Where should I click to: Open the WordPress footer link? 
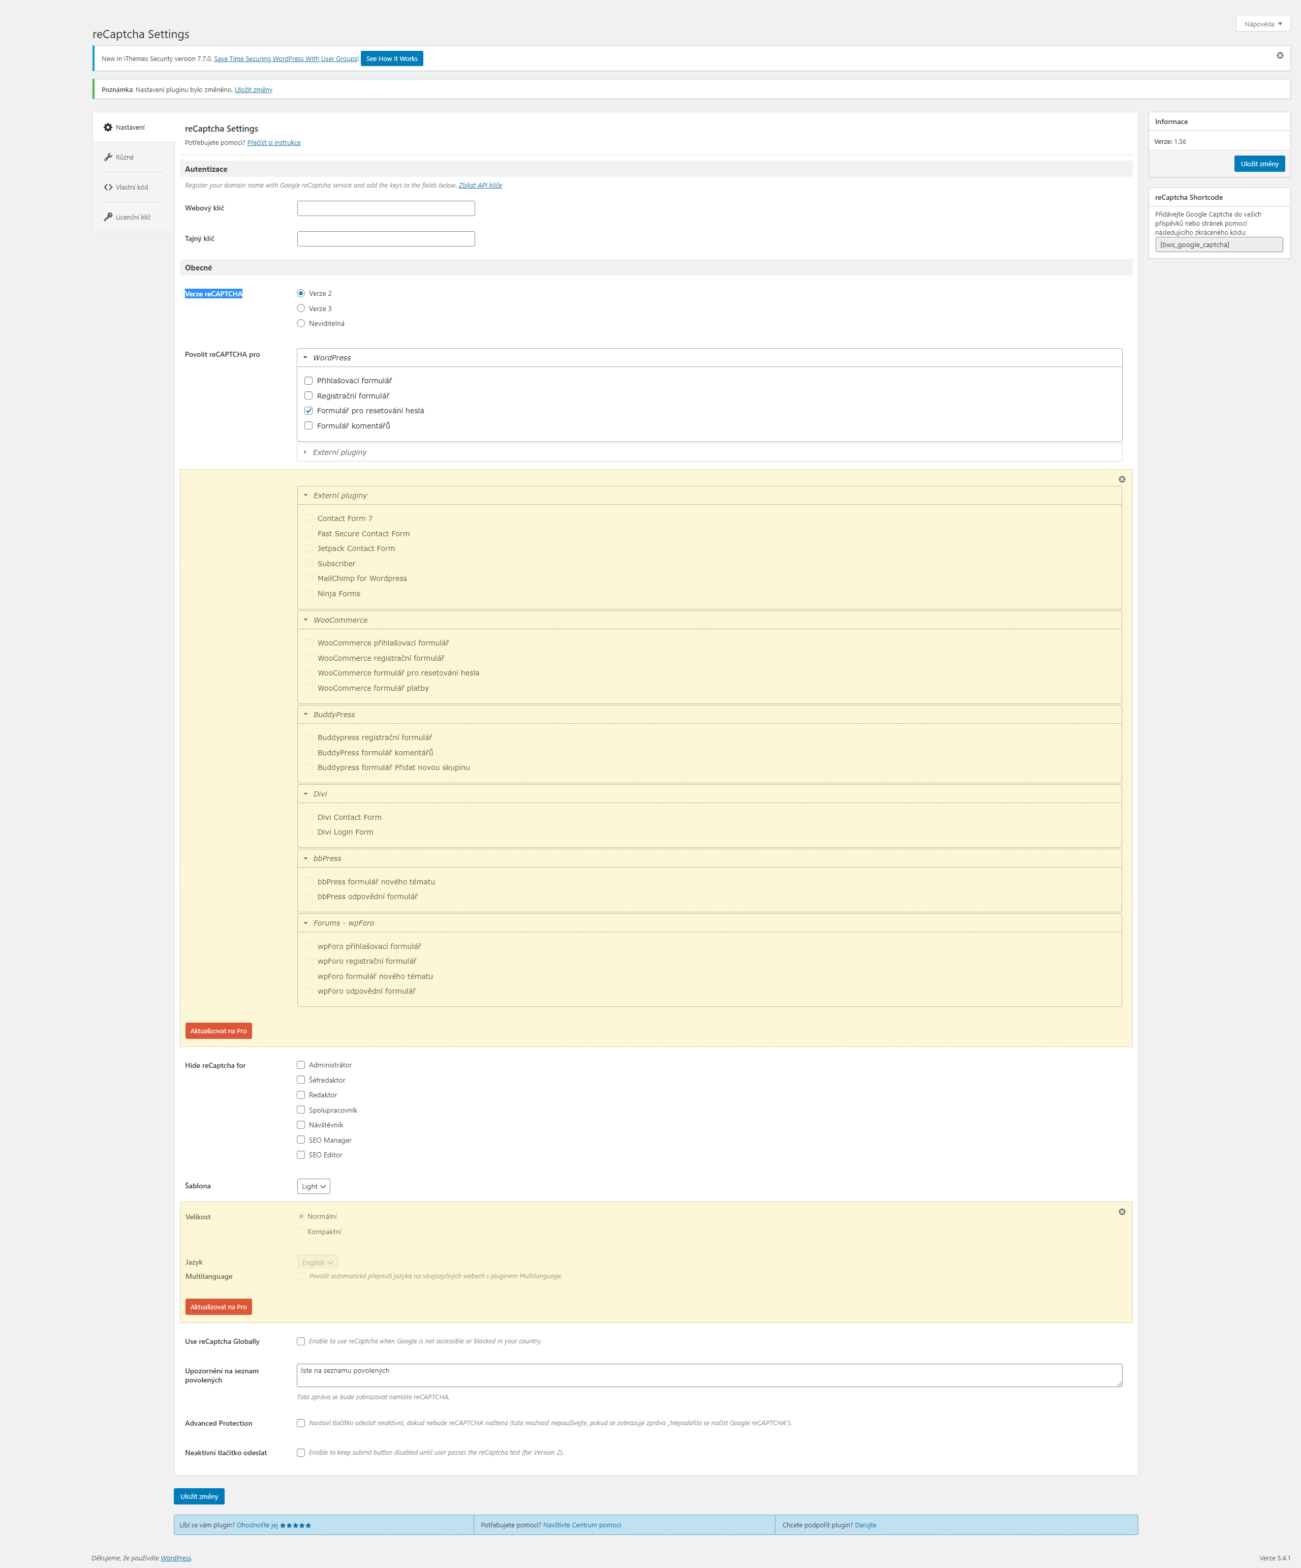pyautogui.click(x=175, y=1558)
